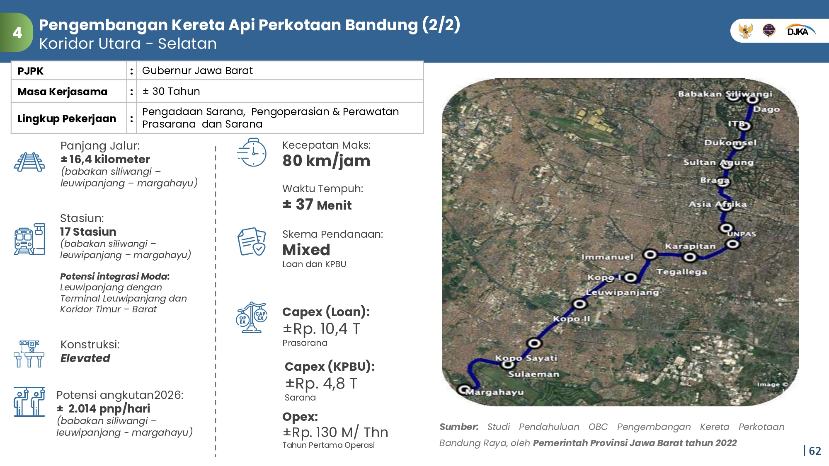Screen dimensions: 829x466
Task: Click the railway track icon
Action: 29,162
